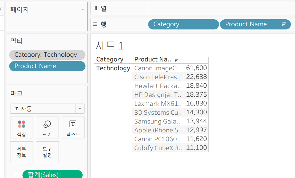Click the 11,100 sales value

pyautogui.click(x=197, y=147)
